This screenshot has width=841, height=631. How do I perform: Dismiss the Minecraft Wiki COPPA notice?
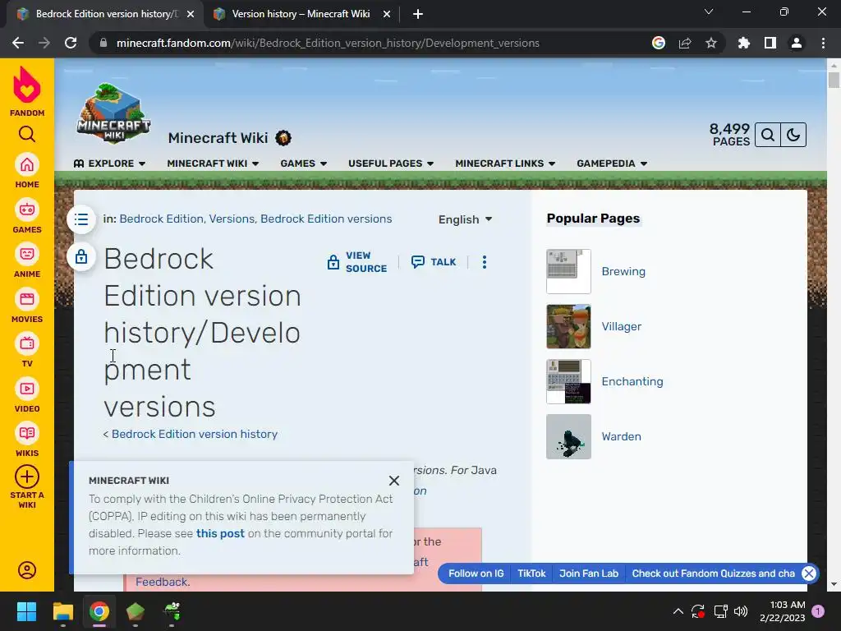pos(394,481)
